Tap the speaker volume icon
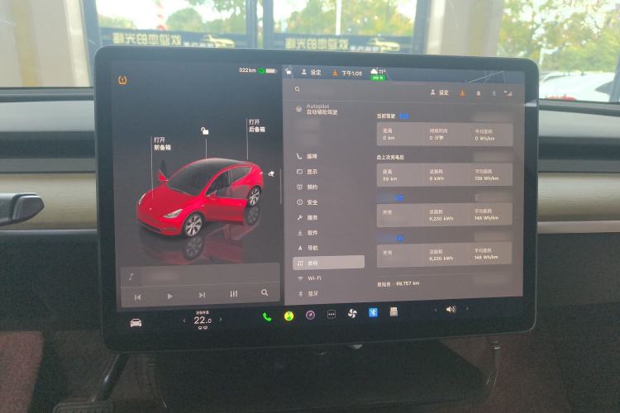 click(x=451, y=309)
